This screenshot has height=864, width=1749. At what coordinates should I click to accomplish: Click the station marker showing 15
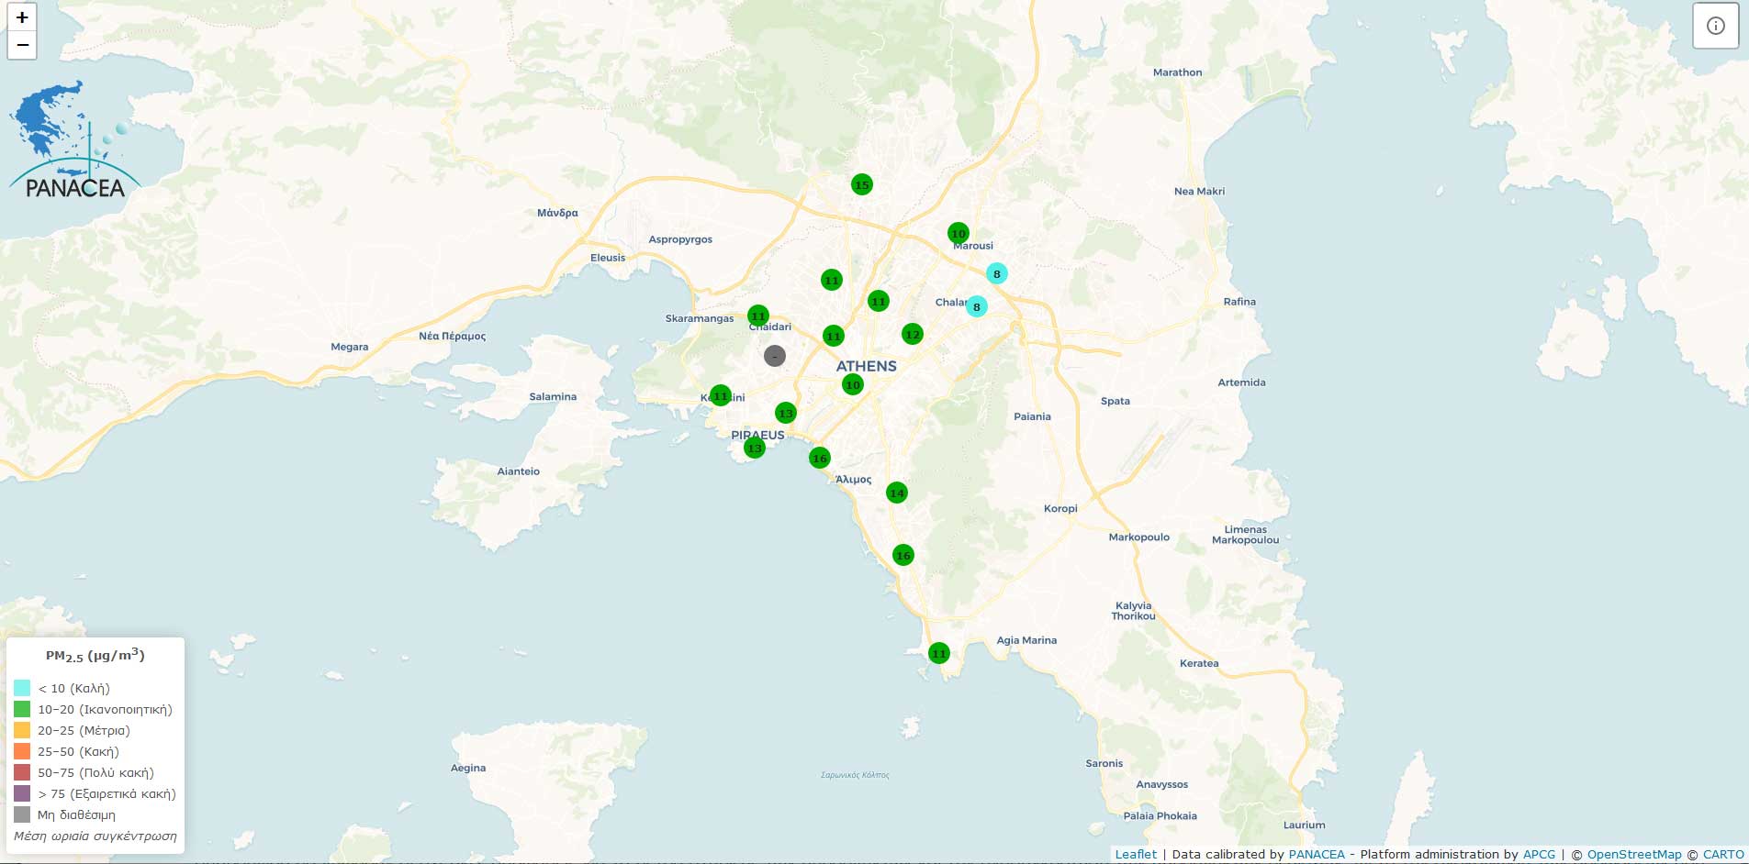[861, 184]
